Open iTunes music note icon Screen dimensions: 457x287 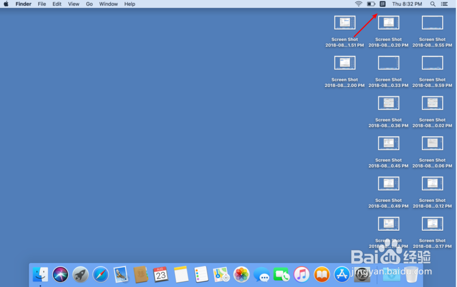coord(302,274)
